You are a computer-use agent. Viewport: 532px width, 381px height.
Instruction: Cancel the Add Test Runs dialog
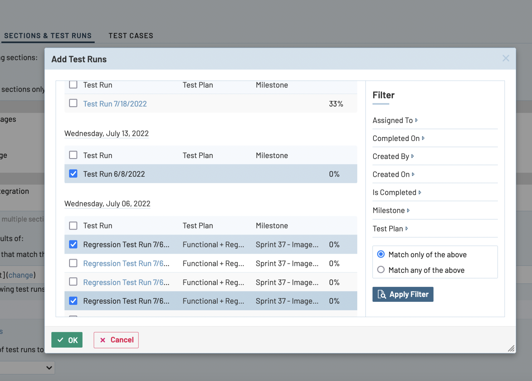click(116, 340)
